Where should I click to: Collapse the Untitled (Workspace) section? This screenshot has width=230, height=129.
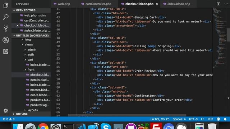tap(31, 35)
